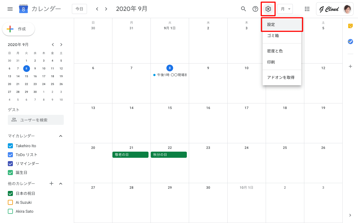Image resolution: width=358 pixels, height=223 pixels.
Task: Open the green 敬老の日 event
Action: pyautogui.click(x=130, y=155)
